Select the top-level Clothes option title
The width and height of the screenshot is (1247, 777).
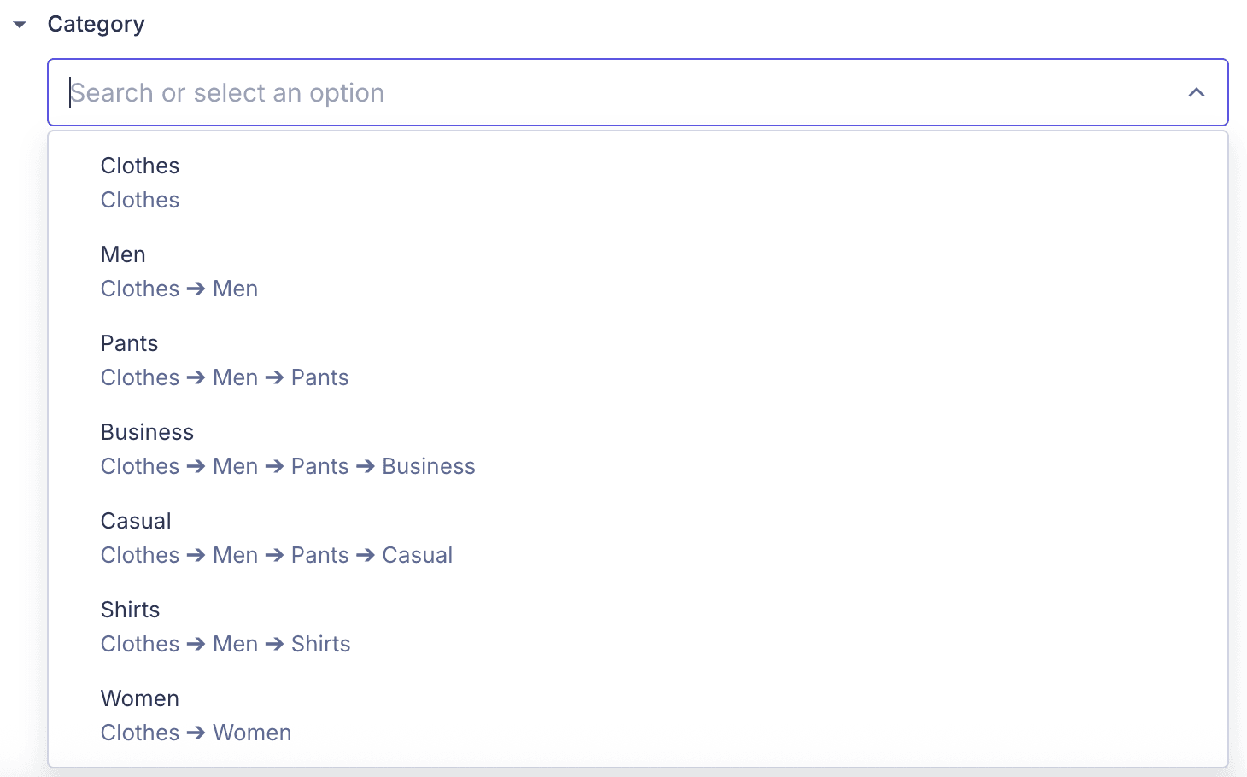(x=140, y=166)
